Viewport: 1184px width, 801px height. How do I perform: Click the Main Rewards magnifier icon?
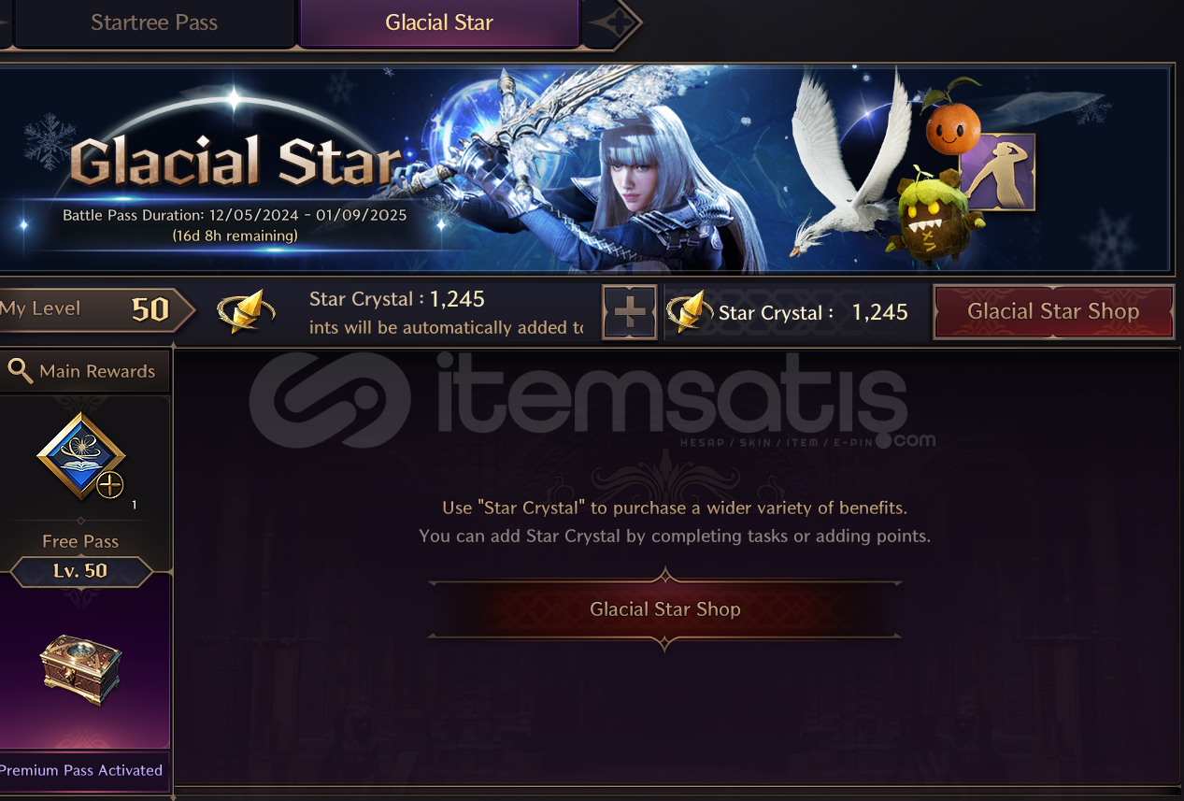coord(21,371)
